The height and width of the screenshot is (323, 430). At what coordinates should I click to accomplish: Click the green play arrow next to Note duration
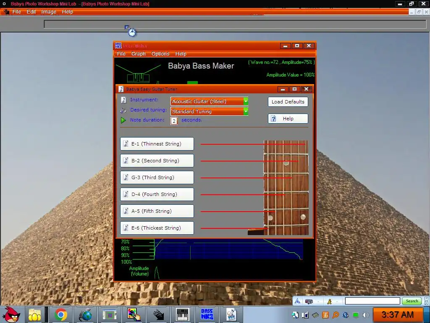tap(123, 120)
